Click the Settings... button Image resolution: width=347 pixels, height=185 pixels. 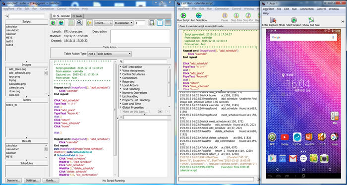(32, 181)
